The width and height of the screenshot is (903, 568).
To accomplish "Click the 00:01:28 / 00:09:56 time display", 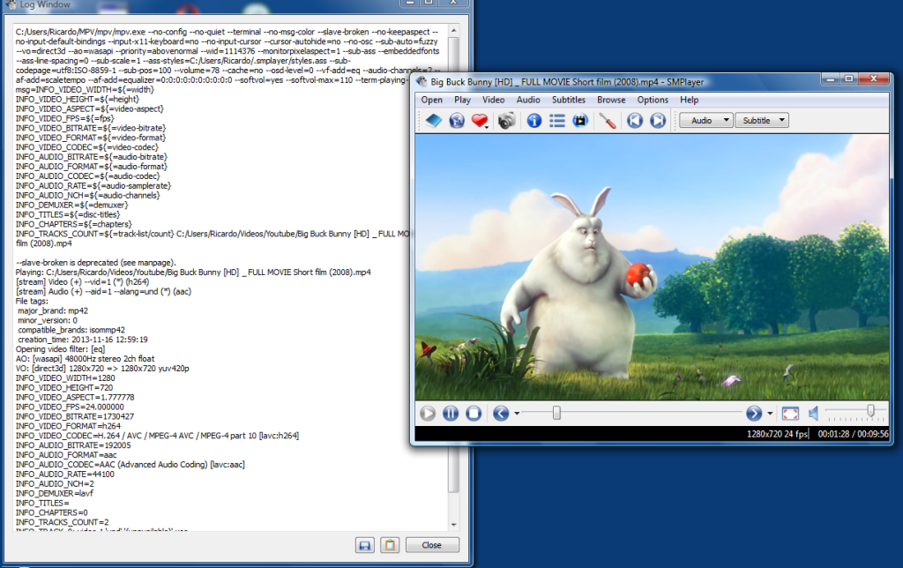I will pos(853,434).
